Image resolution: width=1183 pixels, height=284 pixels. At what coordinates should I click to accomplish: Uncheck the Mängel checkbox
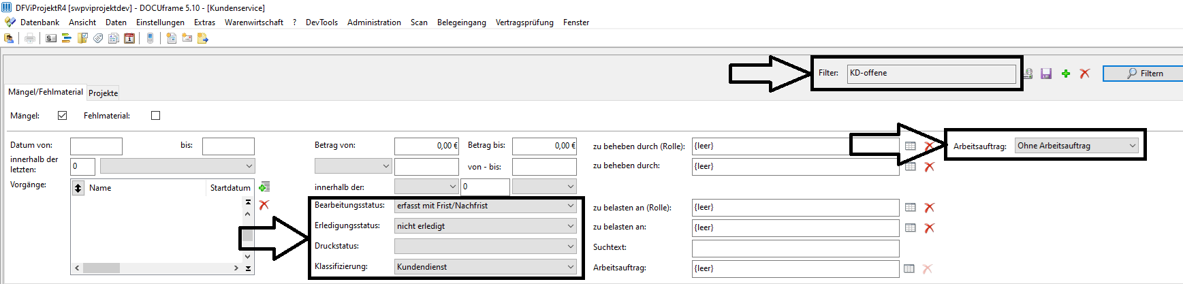click(x=63, y=116)
